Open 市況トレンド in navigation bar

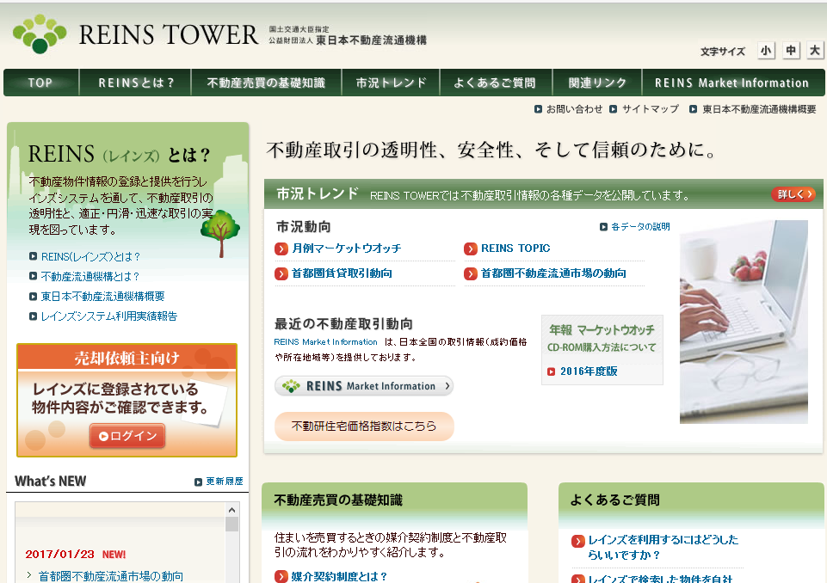pos(391,83)
